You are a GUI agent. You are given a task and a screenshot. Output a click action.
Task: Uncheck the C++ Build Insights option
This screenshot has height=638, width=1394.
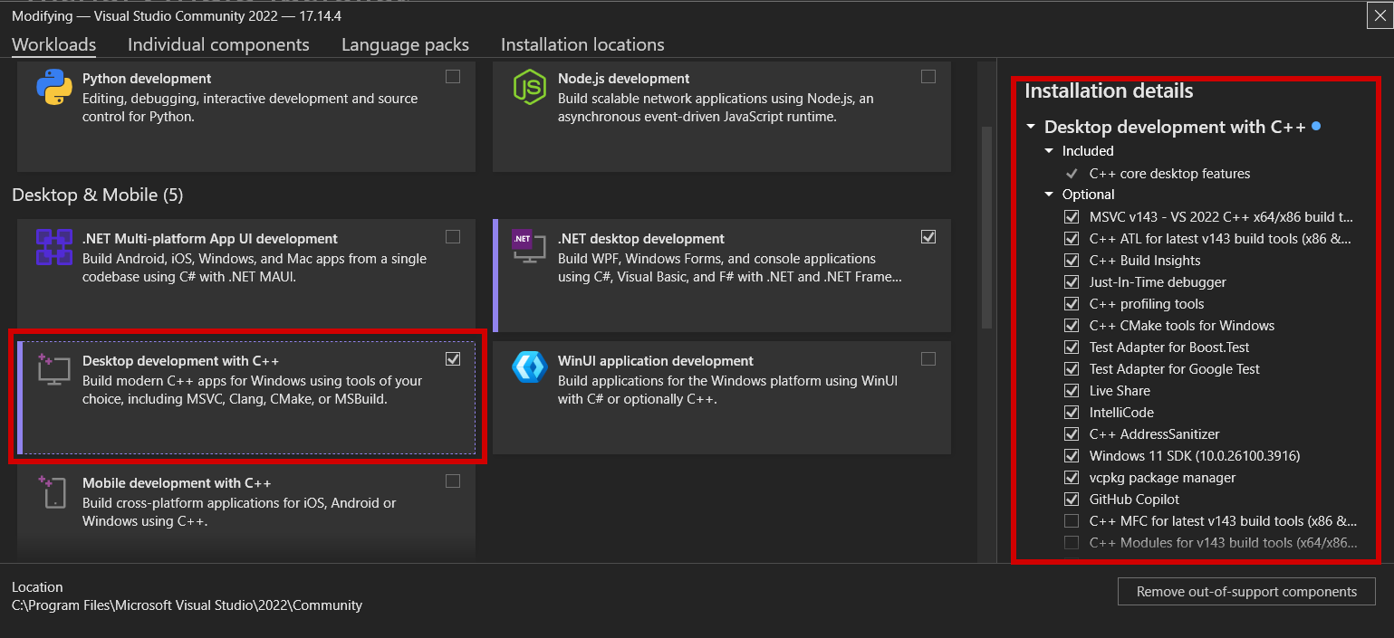pos(1072,261)
